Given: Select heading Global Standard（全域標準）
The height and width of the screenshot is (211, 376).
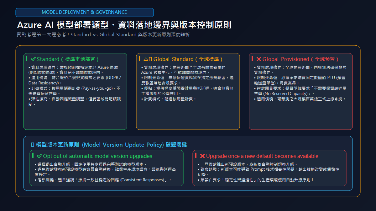Looking at the screenshot, I should pos(188,59).
